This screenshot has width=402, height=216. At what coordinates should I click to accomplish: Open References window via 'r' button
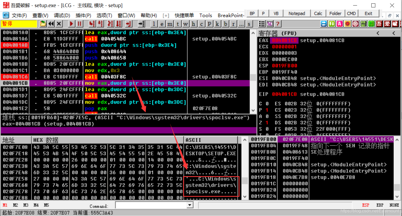(233, 24)
